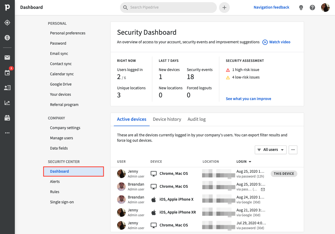Click Breandan's avatar in iPhone X row
335x234 pixels.
pyautogui.click(x=121, y=199)
